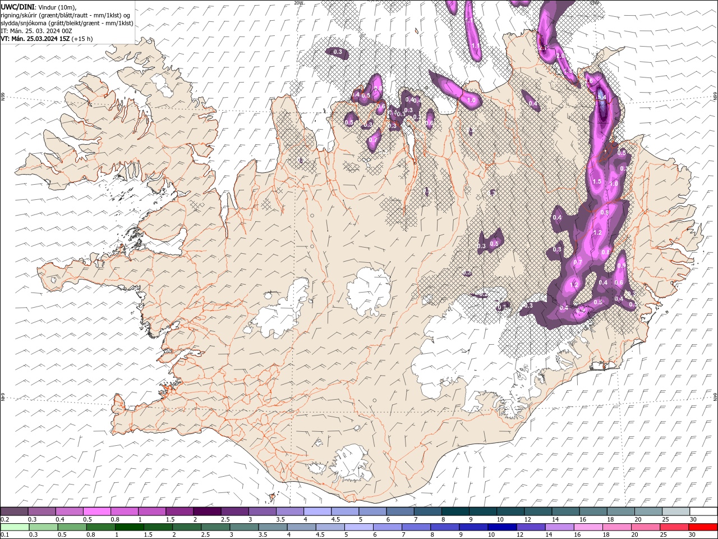Screen dimensions: 718x539
Task: Click the 'rigning/skúrir' rain legend description line
Action: (x=66, y=15)
